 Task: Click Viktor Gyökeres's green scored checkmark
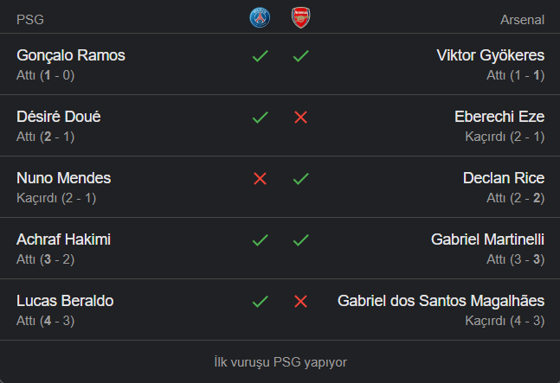point(300,56)
